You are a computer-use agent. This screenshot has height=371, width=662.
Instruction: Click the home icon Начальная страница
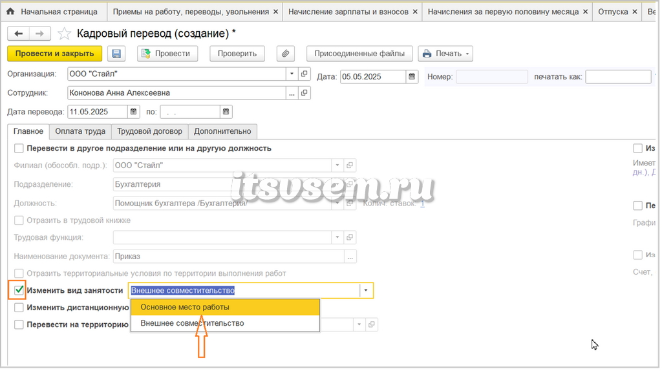[x=10, y=12]
